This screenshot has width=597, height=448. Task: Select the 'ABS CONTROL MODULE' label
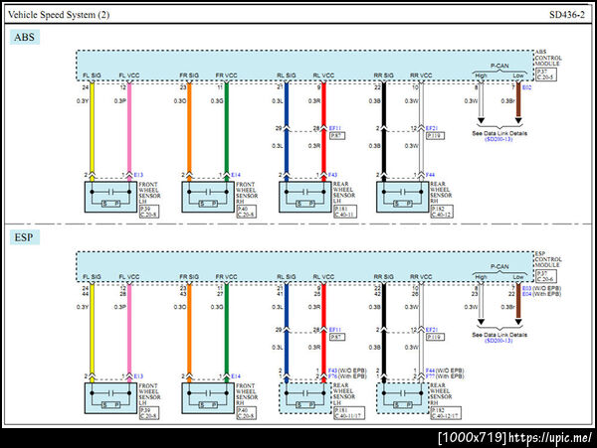tap(548, 58)
